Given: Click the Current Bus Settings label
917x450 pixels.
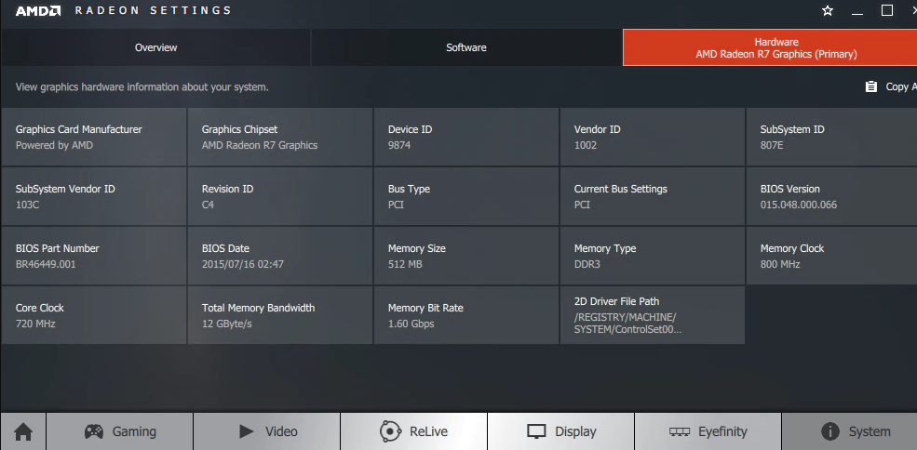Looking at the screenshot, I should pos(621,189).
